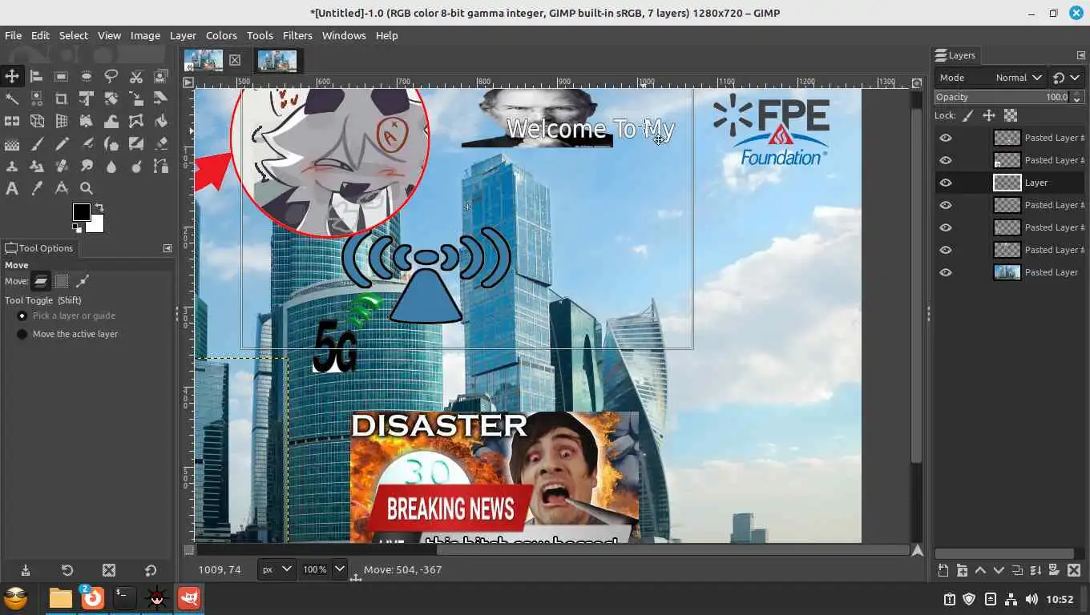The width and height of the screenshot is (1090, 615).
Task: Toggle lock position and size icon
Action: pyautogui.click(x=989, y=115)
